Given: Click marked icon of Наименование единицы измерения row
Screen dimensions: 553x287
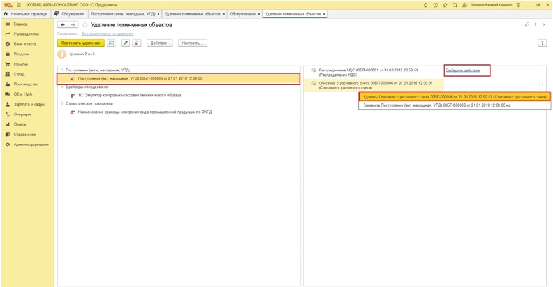Looking at the screenshot, I should click(72, 112).
